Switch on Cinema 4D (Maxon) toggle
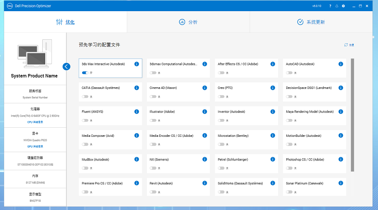Image resolution: width=378 pixels, height=210 pixels. pos(153,97)
